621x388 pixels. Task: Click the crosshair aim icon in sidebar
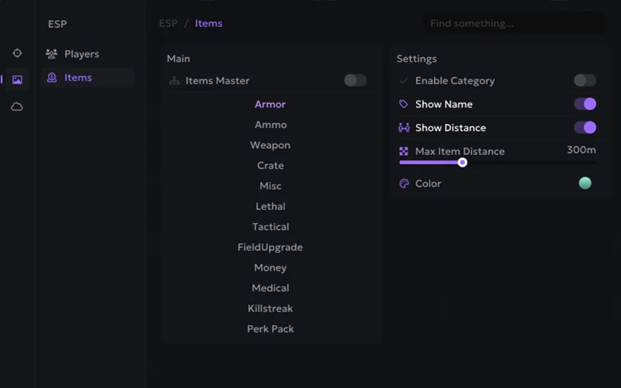point(17,53)
